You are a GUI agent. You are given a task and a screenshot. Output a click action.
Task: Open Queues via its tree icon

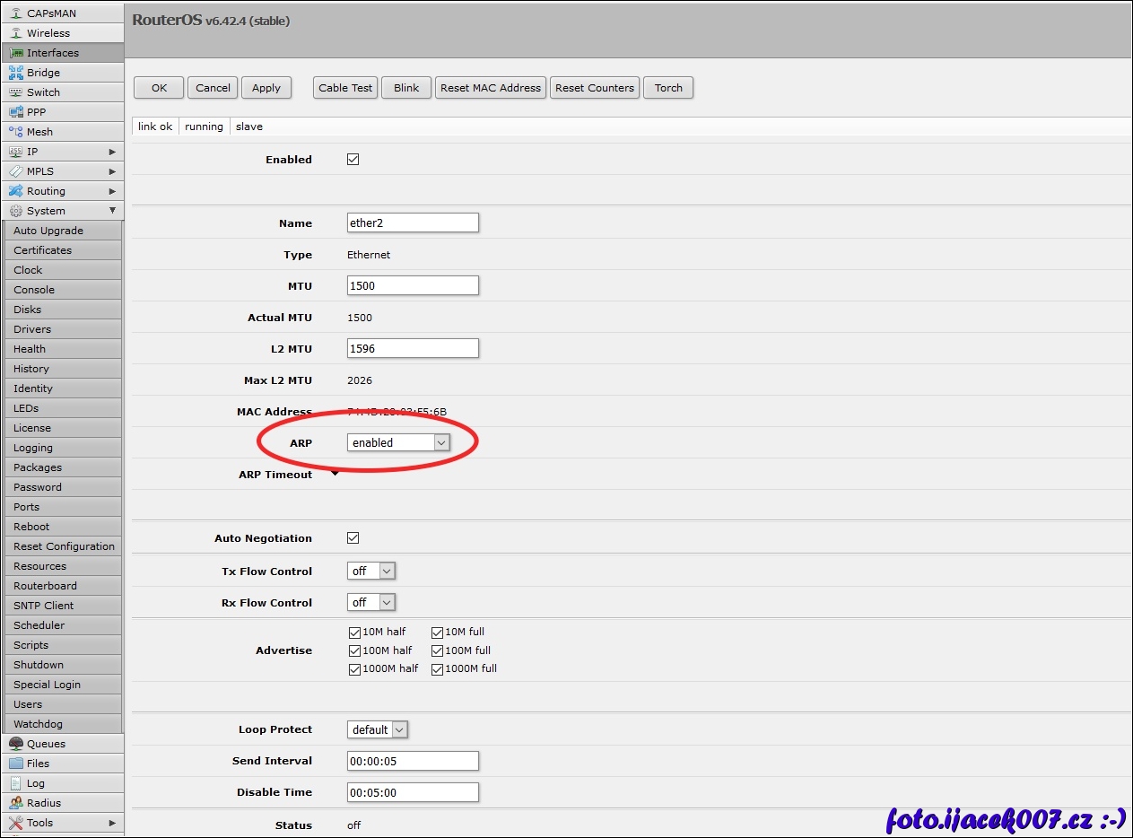16,744
